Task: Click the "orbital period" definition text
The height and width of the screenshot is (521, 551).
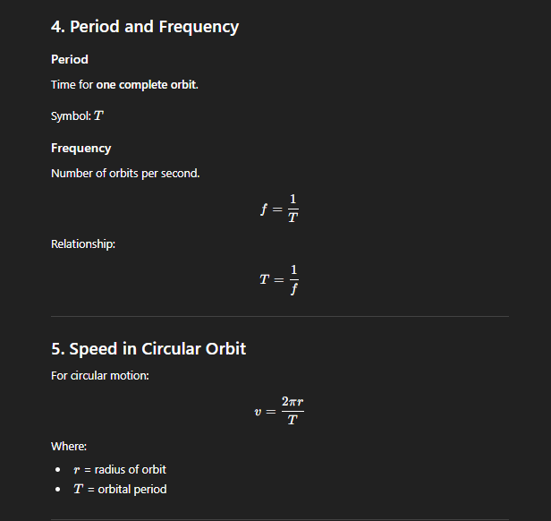Action: (x=131, y=489)
